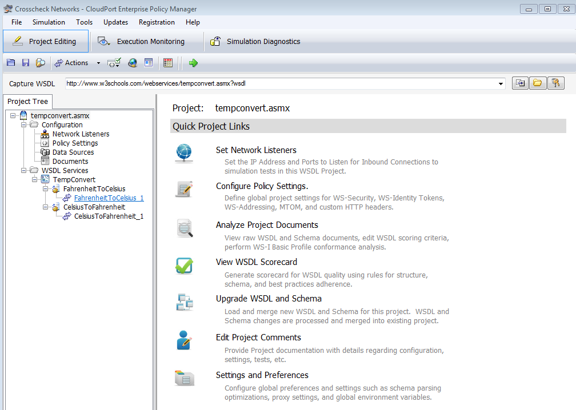
Task: Collapse the WSDL Services folder node
Action: [24, 170]
